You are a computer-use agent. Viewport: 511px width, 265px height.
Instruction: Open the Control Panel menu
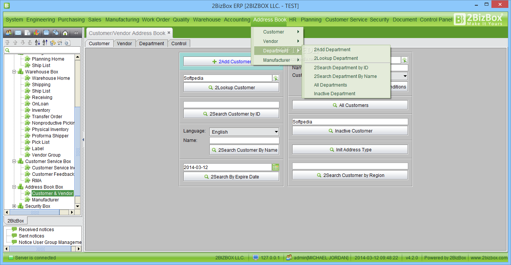pos(436,20)
